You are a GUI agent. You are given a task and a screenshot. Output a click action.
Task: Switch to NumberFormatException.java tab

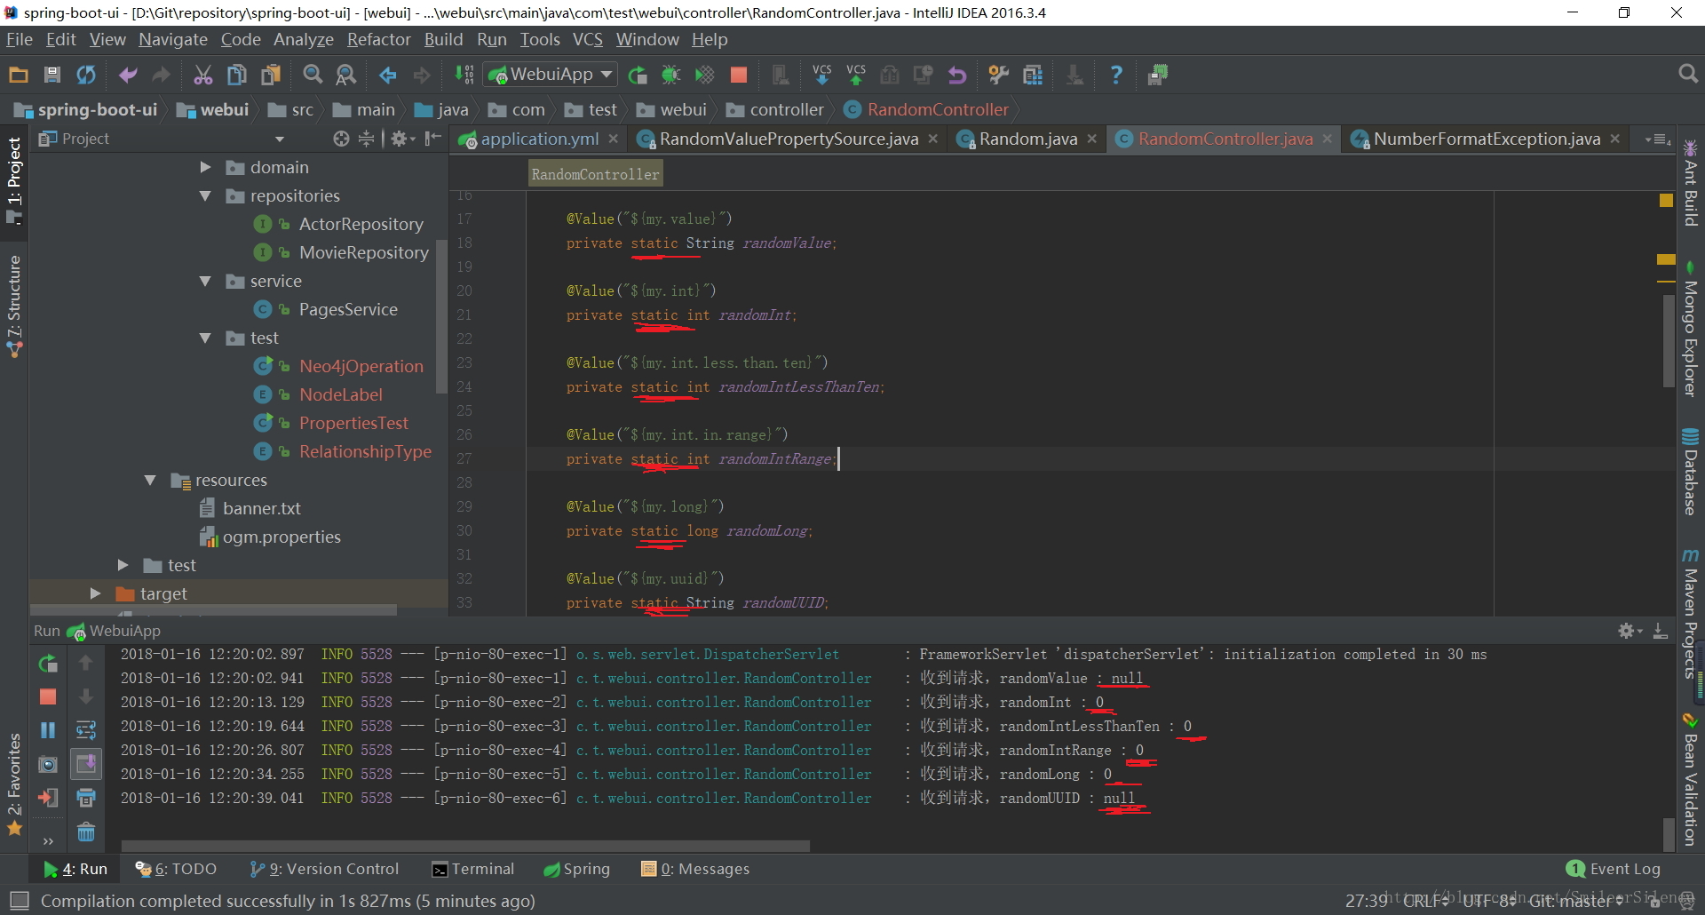coord(1486,139)
